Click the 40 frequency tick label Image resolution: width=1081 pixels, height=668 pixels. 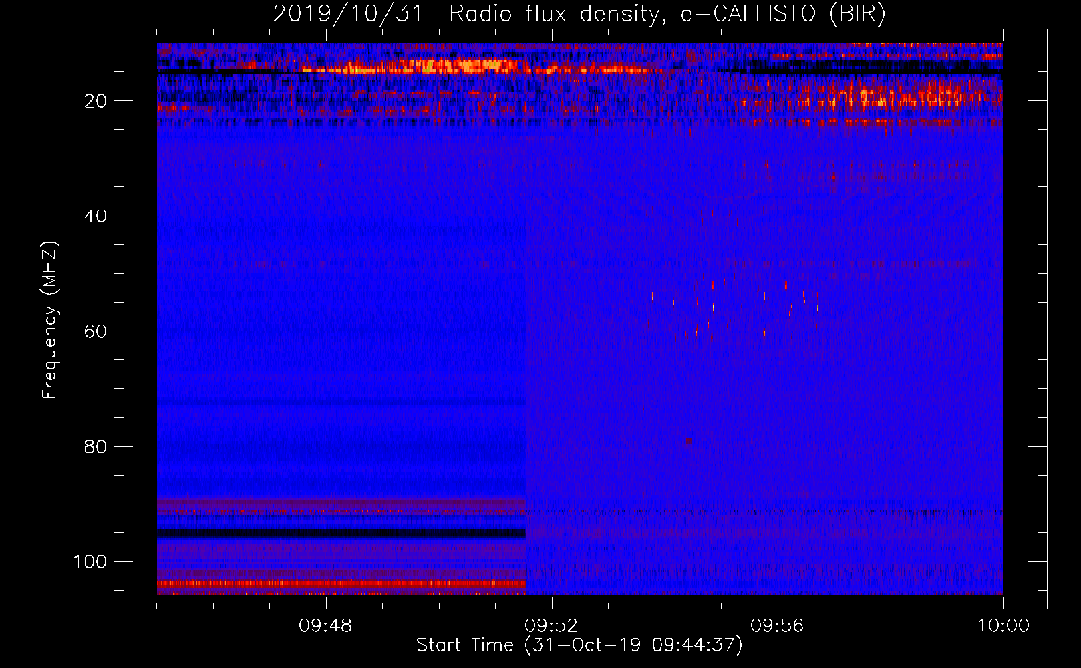pyautogui.click(x=96, y=216)
